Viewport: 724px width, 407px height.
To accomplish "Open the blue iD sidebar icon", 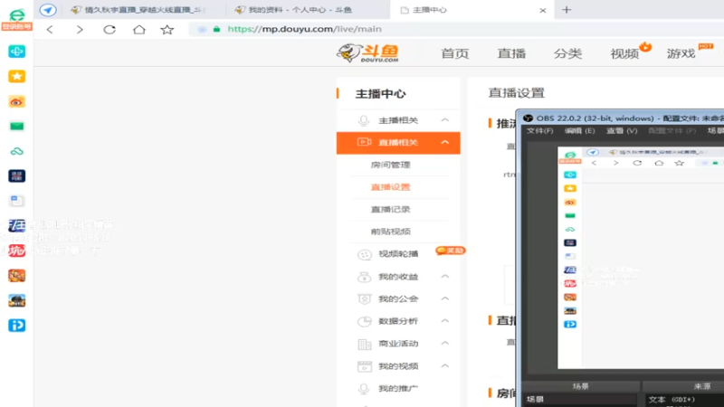I will pyautogui.click(x=16, y=326).
